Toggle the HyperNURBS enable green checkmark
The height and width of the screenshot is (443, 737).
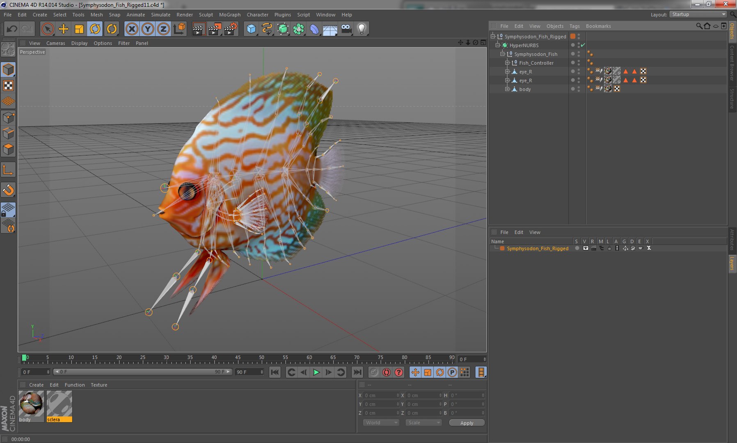coord(583,45)
